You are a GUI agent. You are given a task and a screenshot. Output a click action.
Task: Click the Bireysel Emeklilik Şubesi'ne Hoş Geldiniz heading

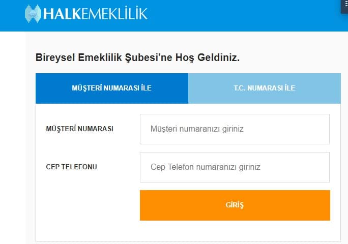[137, 57]
